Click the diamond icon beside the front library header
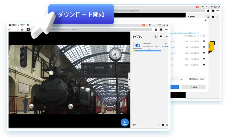This screenshot has width=228, height=137. [167, 37]
